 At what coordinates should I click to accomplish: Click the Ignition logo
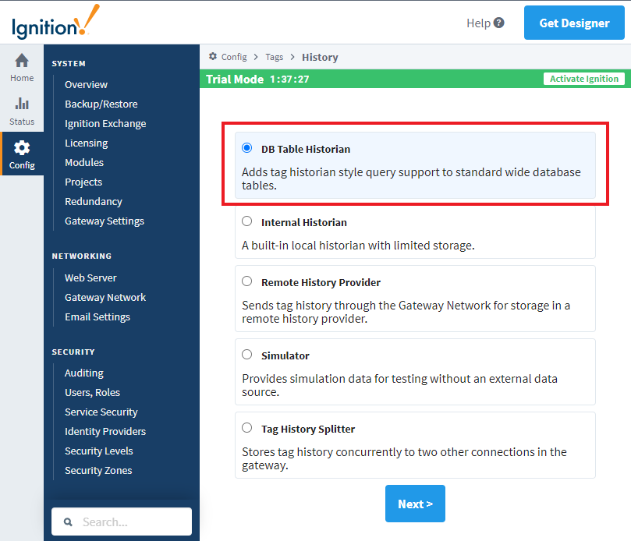coord(55,22)
